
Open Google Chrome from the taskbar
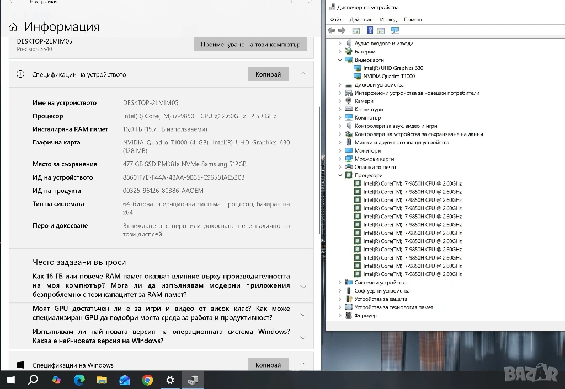pyautogui.click(x=147, y=380)
